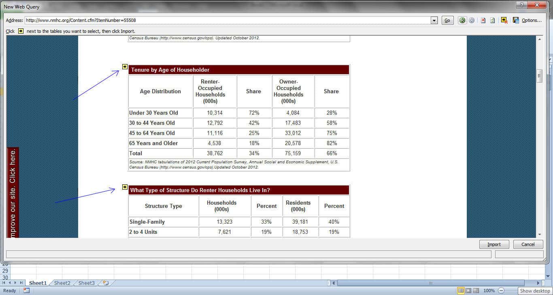
Task: Click the Stop page loading icon
Action: pos(483,20)
